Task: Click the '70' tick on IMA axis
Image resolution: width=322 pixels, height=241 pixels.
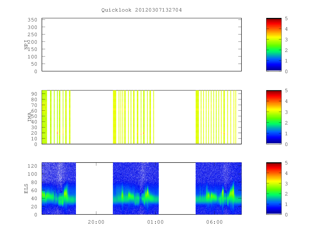Action: tap(34, 105)
